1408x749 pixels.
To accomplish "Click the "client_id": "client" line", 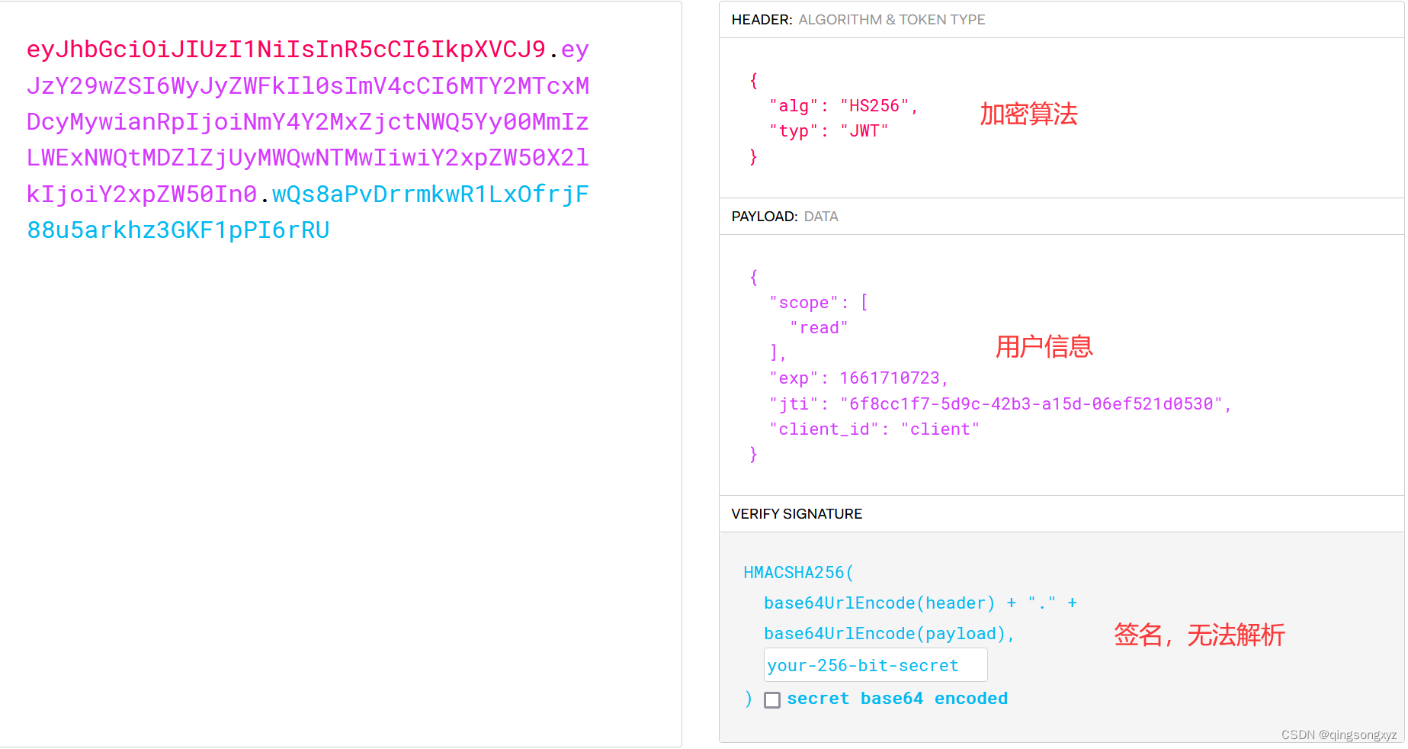I will [x=874, y=429].
